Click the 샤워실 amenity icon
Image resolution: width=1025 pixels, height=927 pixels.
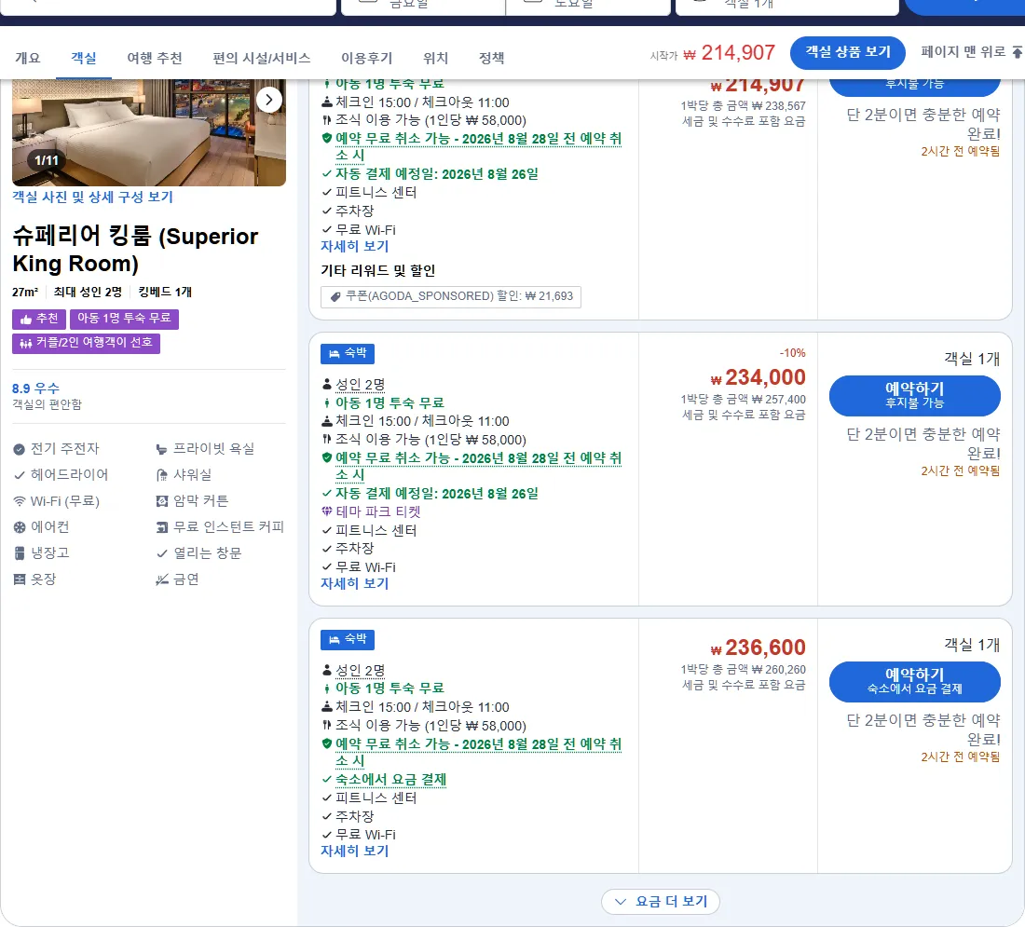(x=161, y=475)
